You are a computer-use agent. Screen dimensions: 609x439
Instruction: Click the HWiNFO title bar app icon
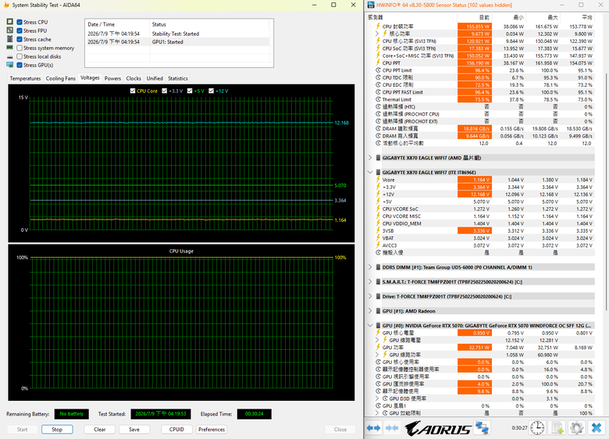[371, 5]
